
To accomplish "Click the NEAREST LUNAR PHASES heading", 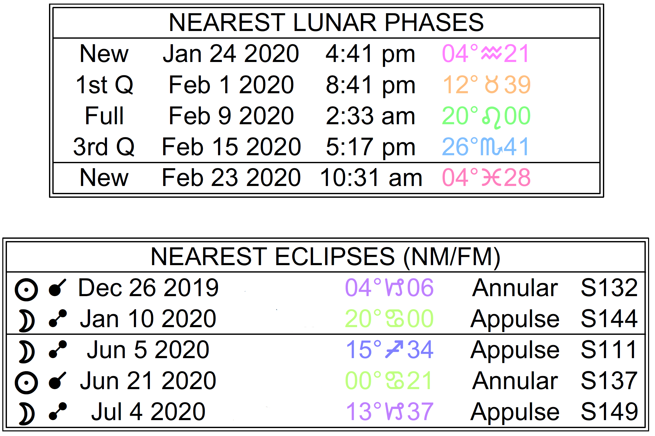I will click(x=326, y=23).
